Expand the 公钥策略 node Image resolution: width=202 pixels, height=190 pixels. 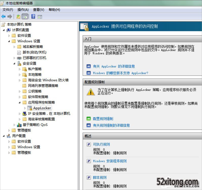coord(19,91)
